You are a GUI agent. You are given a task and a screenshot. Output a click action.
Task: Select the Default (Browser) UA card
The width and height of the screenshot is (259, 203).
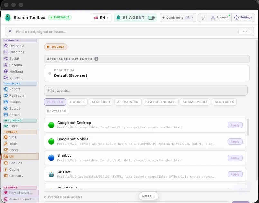147,73
